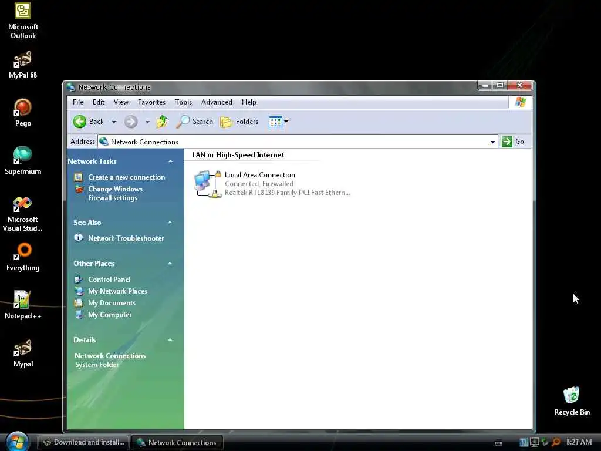Viewport: 601px width, 451px height.
Task: Click the Recycle Bin desktop icon
Action: click(572, 401)
